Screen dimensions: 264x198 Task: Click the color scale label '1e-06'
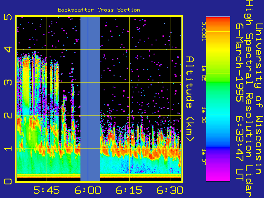(x=204, y=115)
